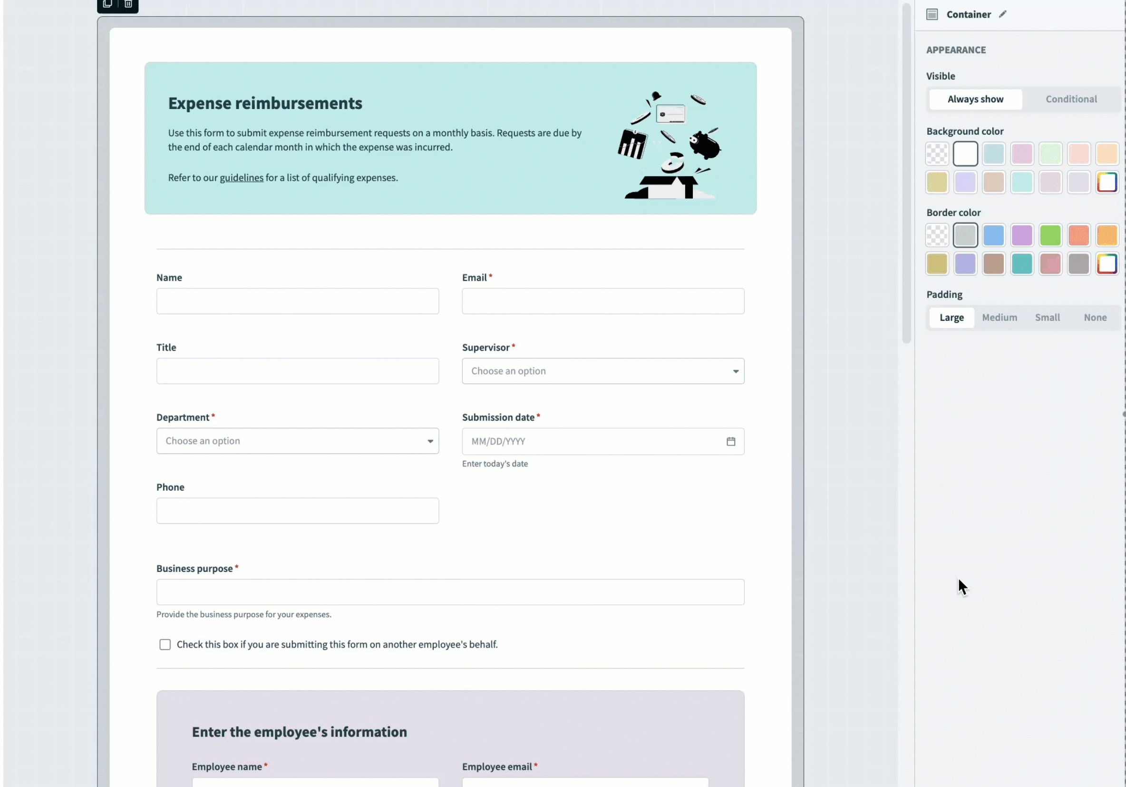The width and height of the screenshot is (1126, 787).
Task: Click the Email input field
Action: tap(603, 301)
